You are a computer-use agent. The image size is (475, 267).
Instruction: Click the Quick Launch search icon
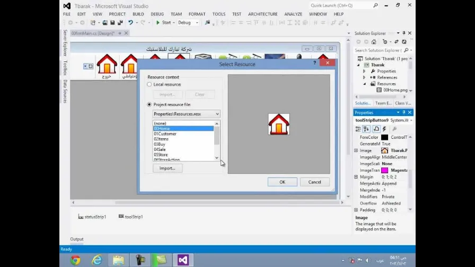point(375,5)
